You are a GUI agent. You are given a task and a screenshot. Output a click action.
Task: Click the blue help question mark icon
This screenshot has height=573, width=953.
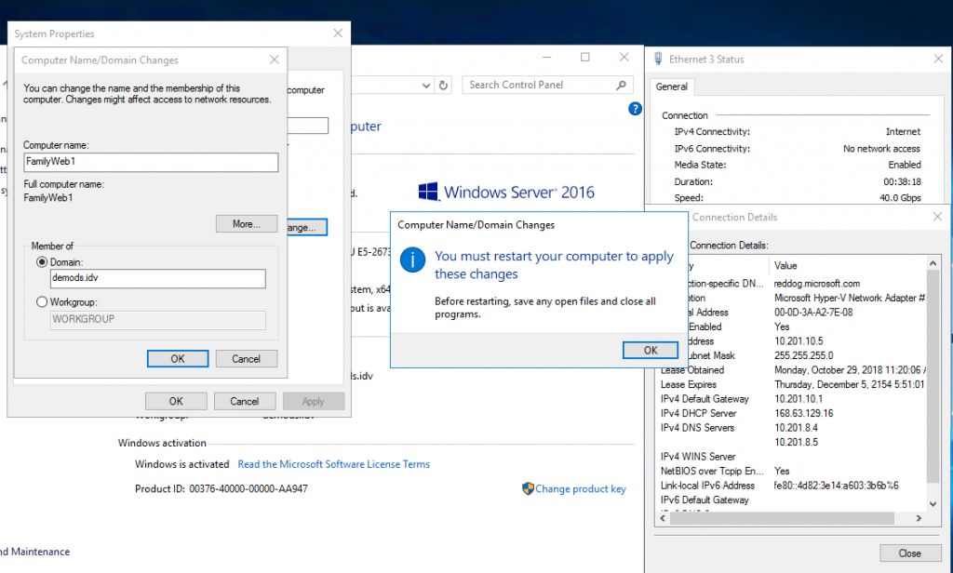(635, 109)
